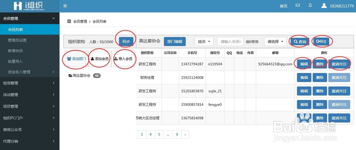The width and height of the screenshot is (356, 150).
Task: Click the 查询 search button
Action: pyautogui.click(x=300, y=41)
